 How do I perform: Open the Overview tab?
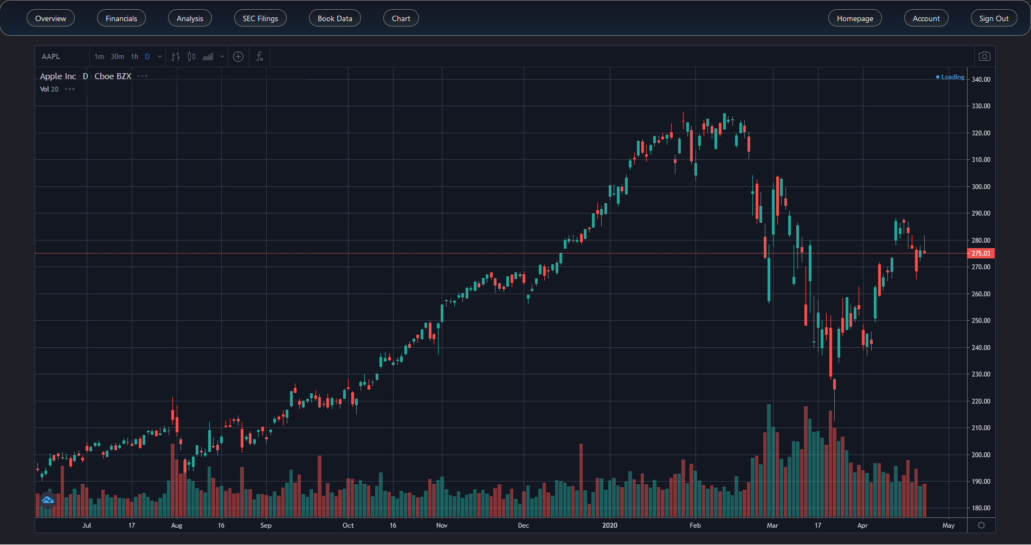[50, 18]
